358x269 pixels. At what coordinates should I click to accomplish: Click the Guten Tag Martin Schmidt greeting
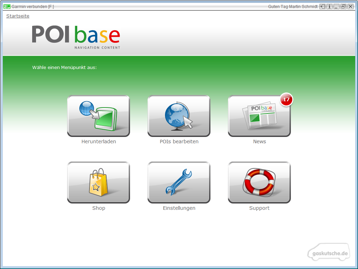(x=293, y=7)
